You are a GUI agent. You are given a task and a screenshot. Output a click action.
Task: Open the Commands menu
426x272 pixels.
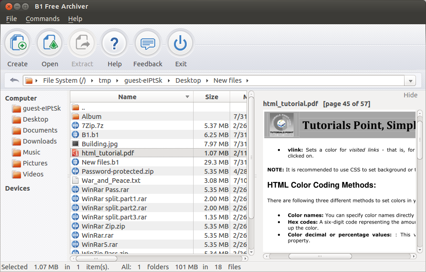click(x=42, y=19)
